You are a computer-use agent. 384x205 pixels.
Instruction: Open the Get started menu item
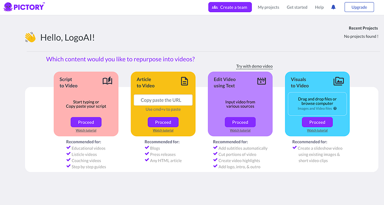[x=297, y=7]
